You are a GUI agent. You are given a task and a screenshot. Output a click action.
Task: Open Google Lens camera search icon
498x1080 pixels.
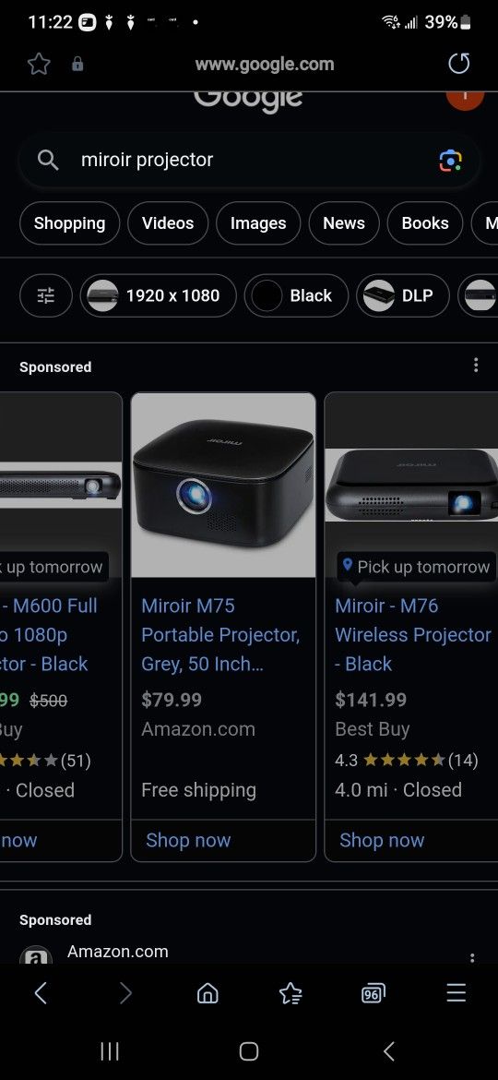451,160
